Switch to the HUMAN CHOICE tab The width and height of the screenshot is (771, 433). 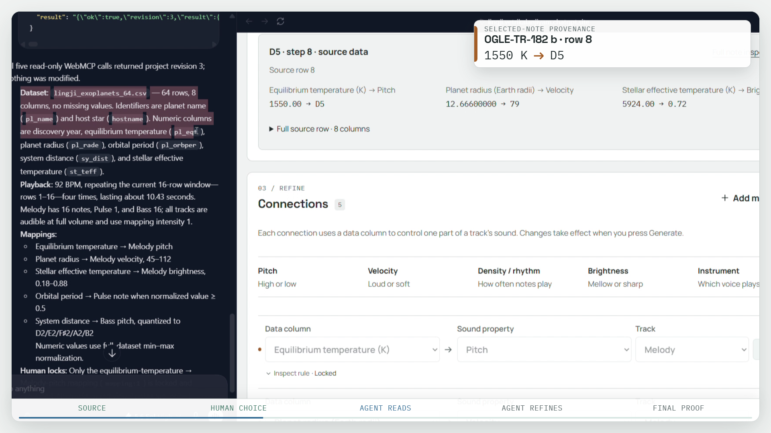coord(239,408)
